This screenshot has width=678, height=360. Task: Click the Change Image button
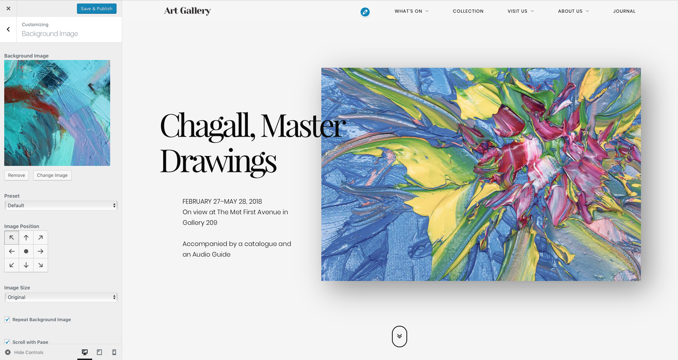click(x=52, y=175)
